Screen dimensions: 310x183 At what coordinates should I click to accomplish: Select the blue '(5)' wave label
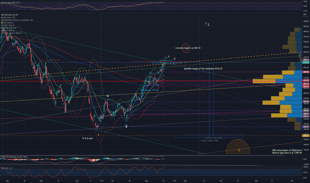(166, 58)
